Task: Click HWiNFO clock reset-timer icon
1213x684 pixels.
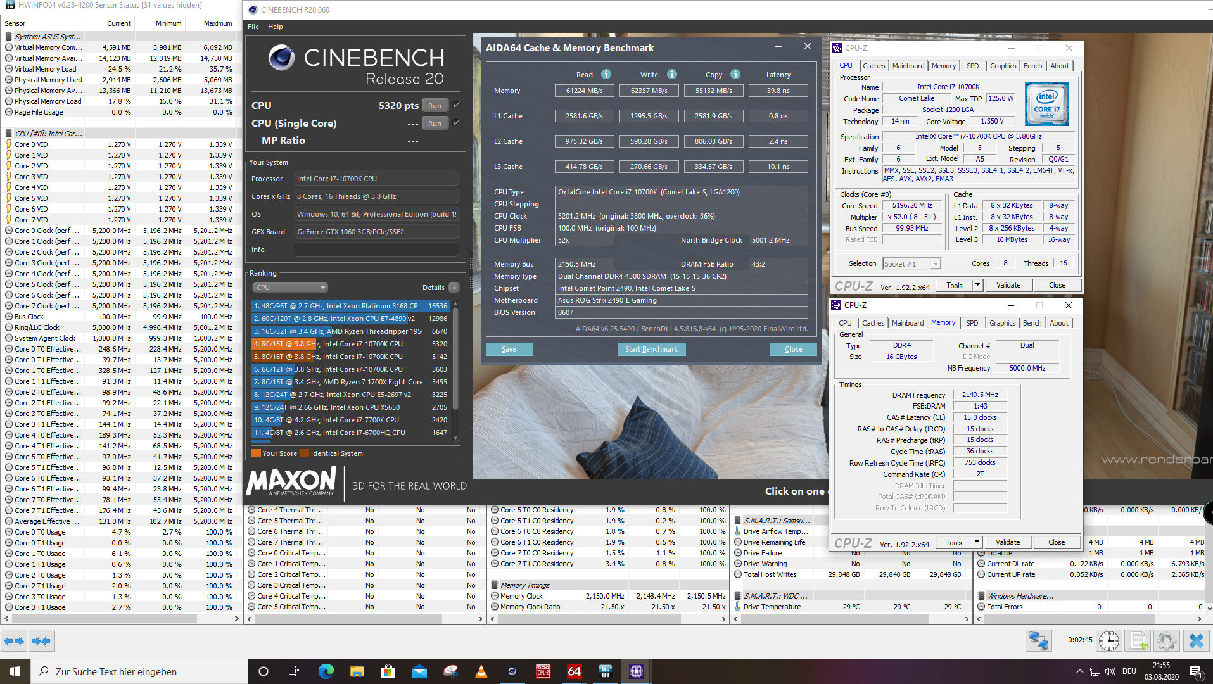Action: (x=1109, y=641)
